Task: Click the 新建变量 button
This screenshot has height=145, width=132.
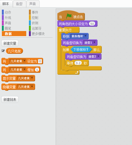Action: (10, 43)
